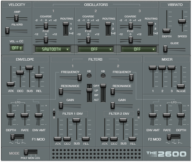Click oscillator 3 COARSE slider handle

pos(131,26)
